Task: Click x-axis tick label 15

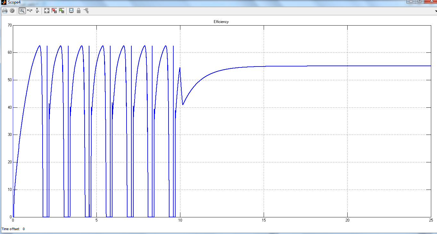Action: click(264, 220)
